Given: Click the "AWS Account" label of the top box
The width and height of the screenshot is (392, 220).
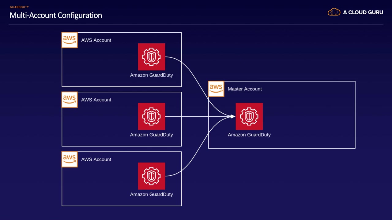Looking at the screenshot, I should pyautogui.click(x=96, y=40).
